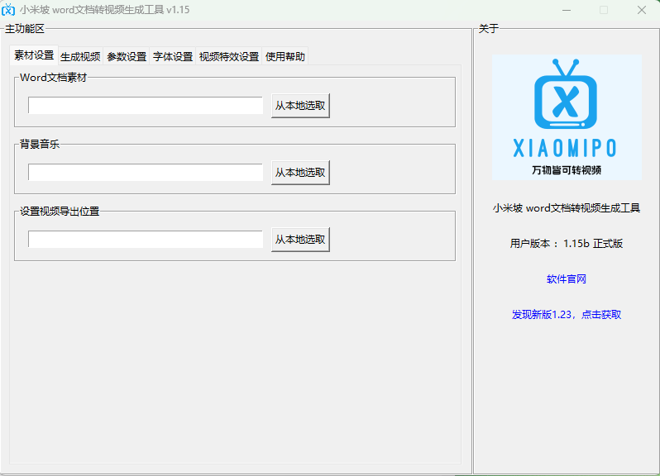Minimize the 小米坡 application window
Screen dimensions: 660x476
567,10
